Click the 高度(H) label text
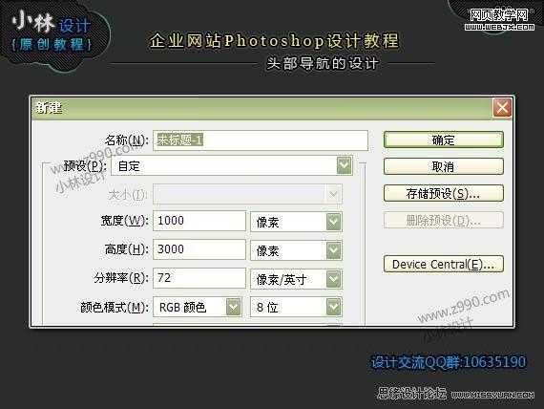 point(127,249)
